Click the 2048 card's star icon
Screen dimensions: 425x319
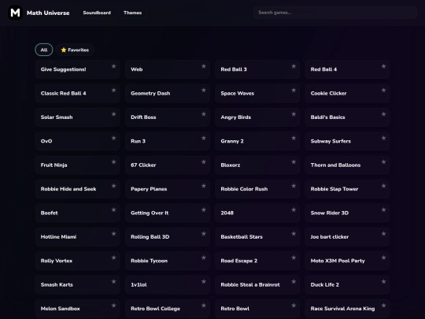(x=294, y=210)
